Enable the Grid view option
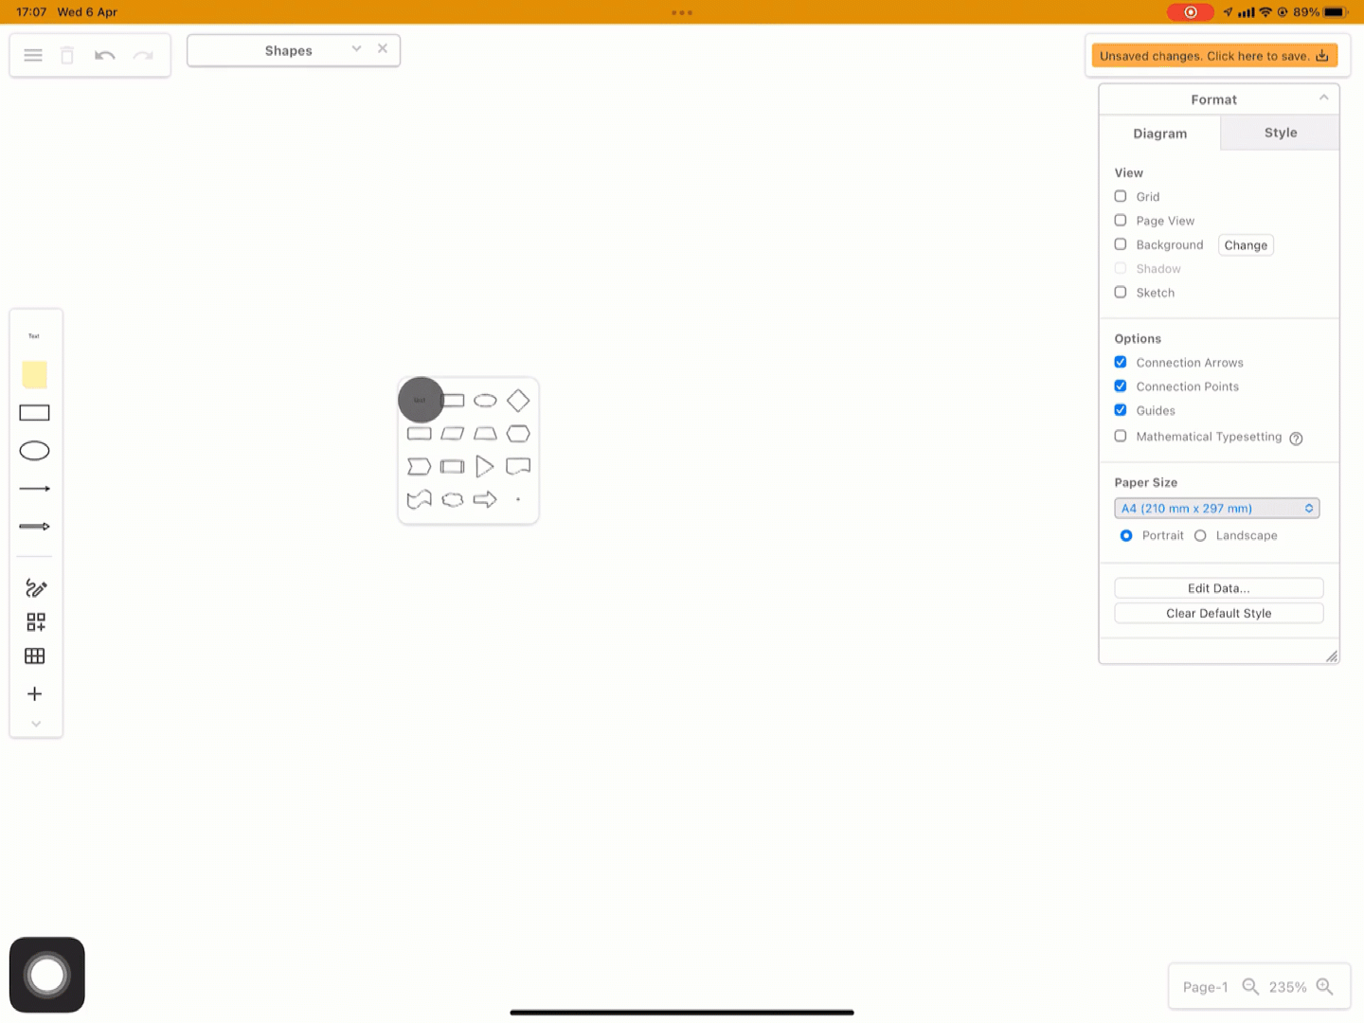 1121,196
